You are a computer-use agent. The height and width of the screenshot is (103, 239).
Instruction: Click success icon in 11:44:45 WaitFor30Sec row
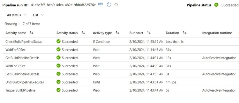click(x=58, y=50)
